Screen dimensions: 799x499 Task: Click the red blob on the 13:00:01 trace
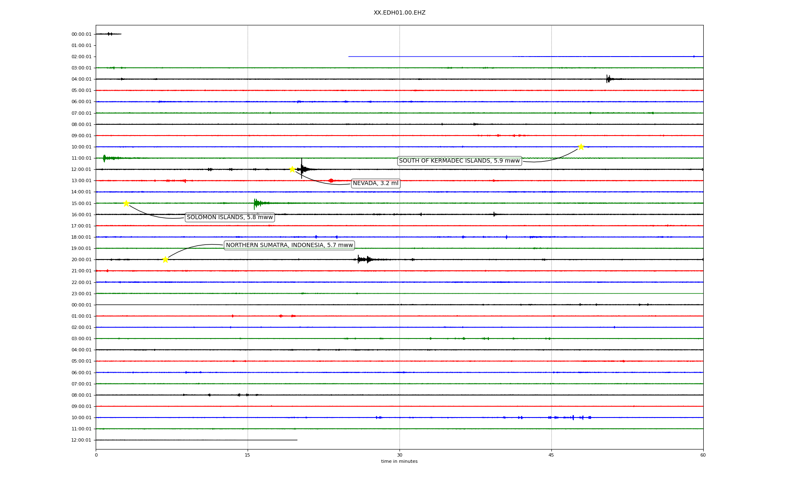pyautogui.click(x=331, y=180)
